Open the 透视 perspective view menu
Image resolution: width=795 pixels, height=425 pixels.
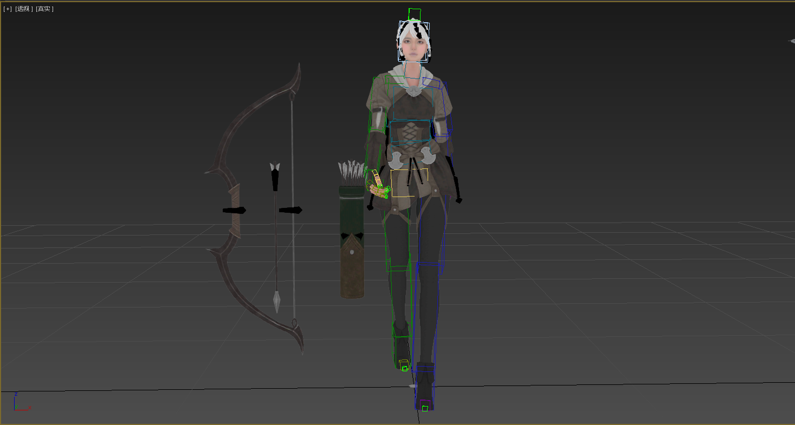coord(23,9)
